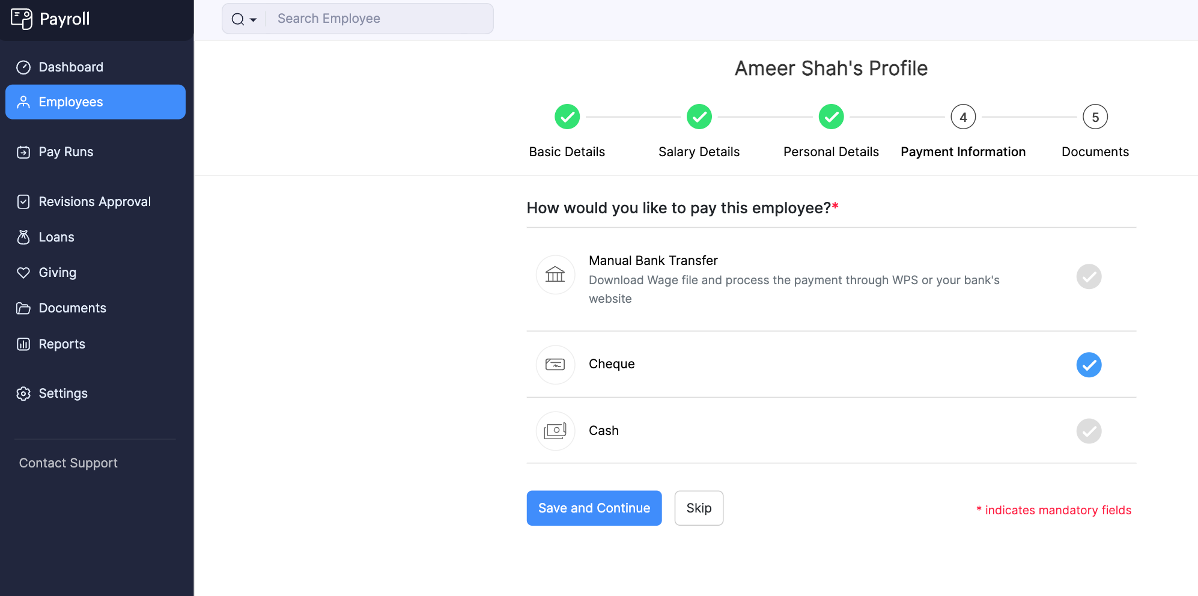
Task: Open the Reports chart icon
Action: (23, 344)
